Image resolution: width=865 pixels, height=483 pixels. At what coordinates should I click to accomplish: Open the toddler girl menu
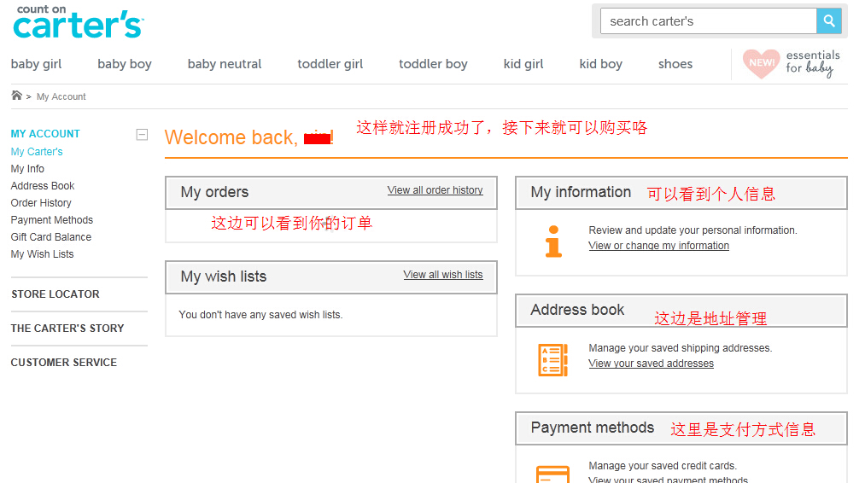click(x=330, y=64)
